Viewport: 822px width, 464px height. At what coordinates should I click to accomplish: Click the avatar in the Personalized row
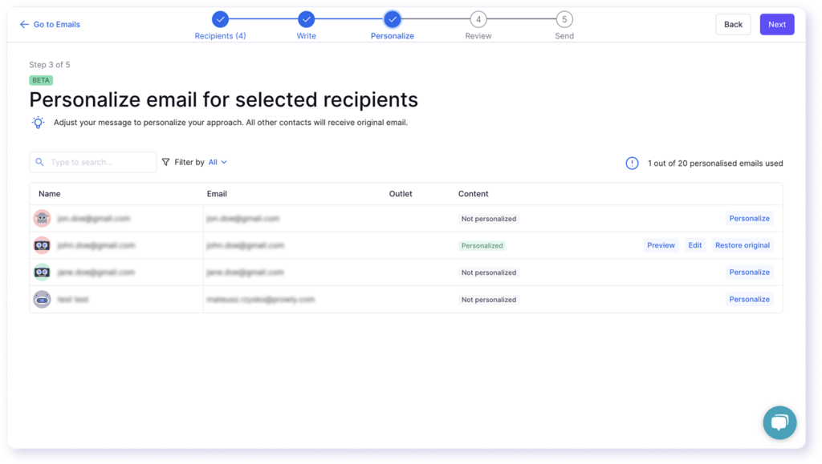(42, 245)
